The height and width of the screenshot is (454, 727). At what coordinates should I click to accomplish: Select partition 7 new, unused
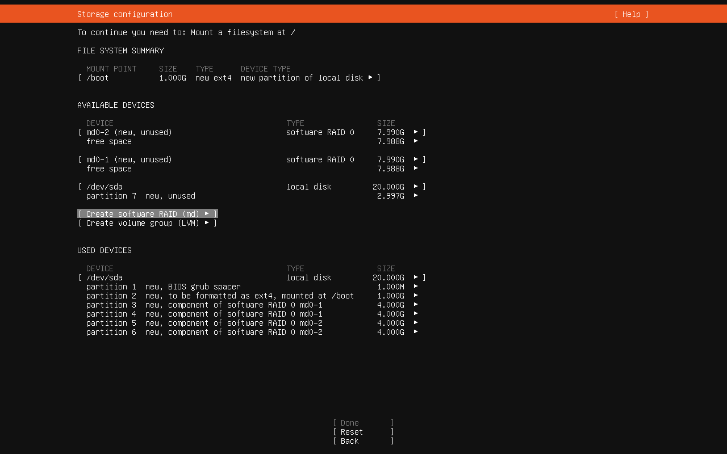pos(252,196)
